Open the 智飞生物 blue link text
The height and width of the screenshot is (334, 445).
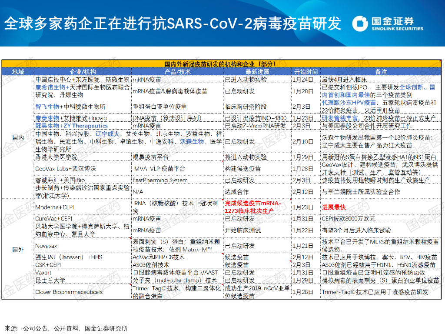pyautogui.click(x=47, y=107)
